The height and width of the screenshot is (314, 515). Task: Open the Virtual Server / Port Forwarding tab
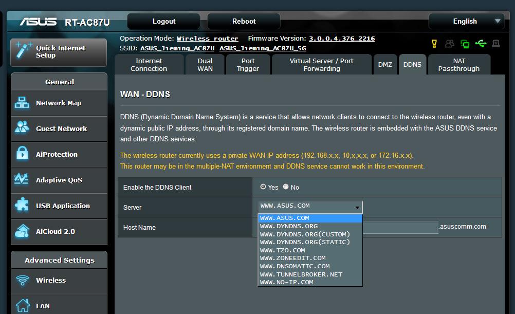tap(322, 65)
